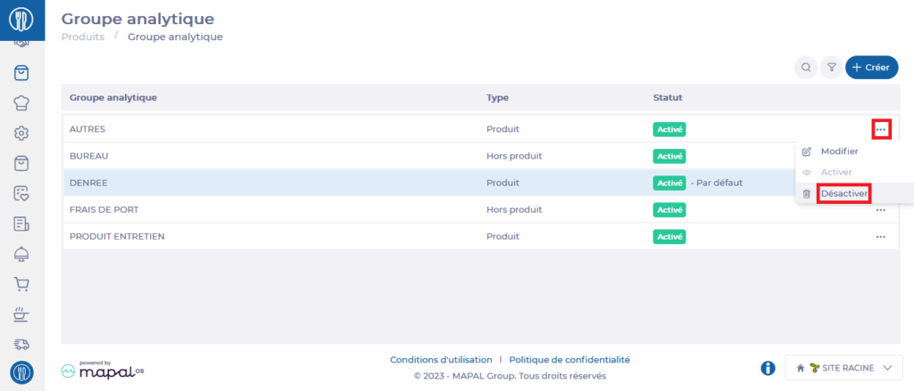Open the filter funnel icon
The image size is (914, 391).
point(831,67)
